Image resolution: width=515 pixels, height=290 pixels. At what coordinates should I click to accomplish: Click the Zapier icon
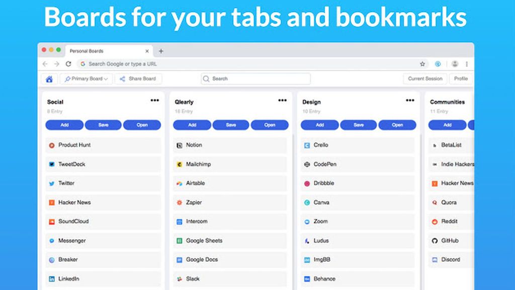tap(180, 202)
